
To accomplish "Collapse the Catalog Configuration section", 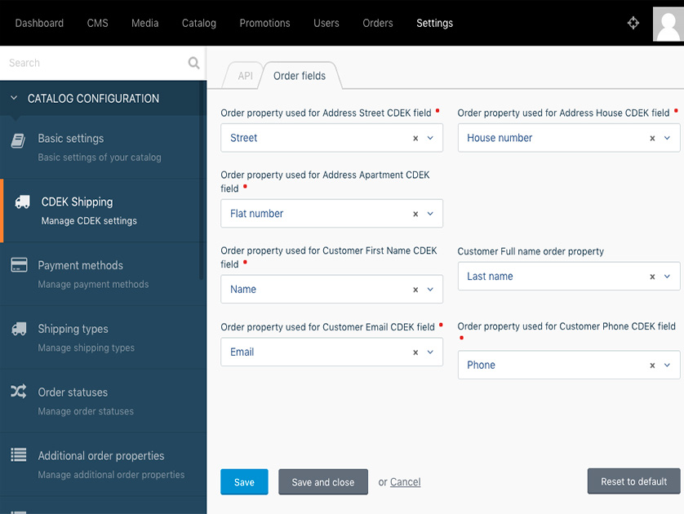I will tap(14, 98).
